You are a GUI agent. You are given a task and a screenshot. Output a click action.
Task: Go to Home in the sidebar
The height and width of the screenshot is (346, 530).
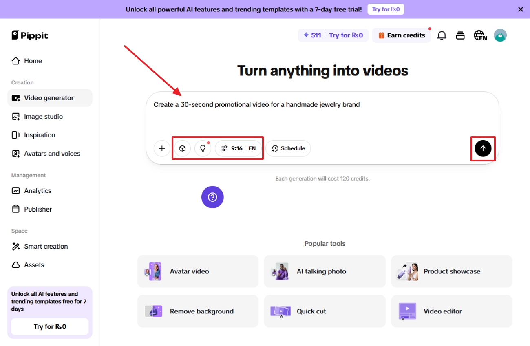pos(50,61)
